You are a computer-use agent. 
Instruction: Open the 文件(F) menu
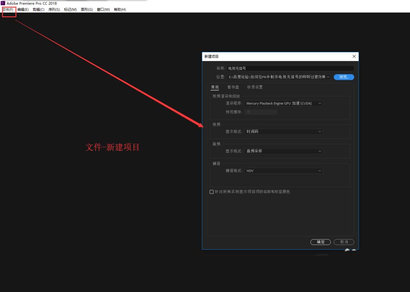click(8, 9)
